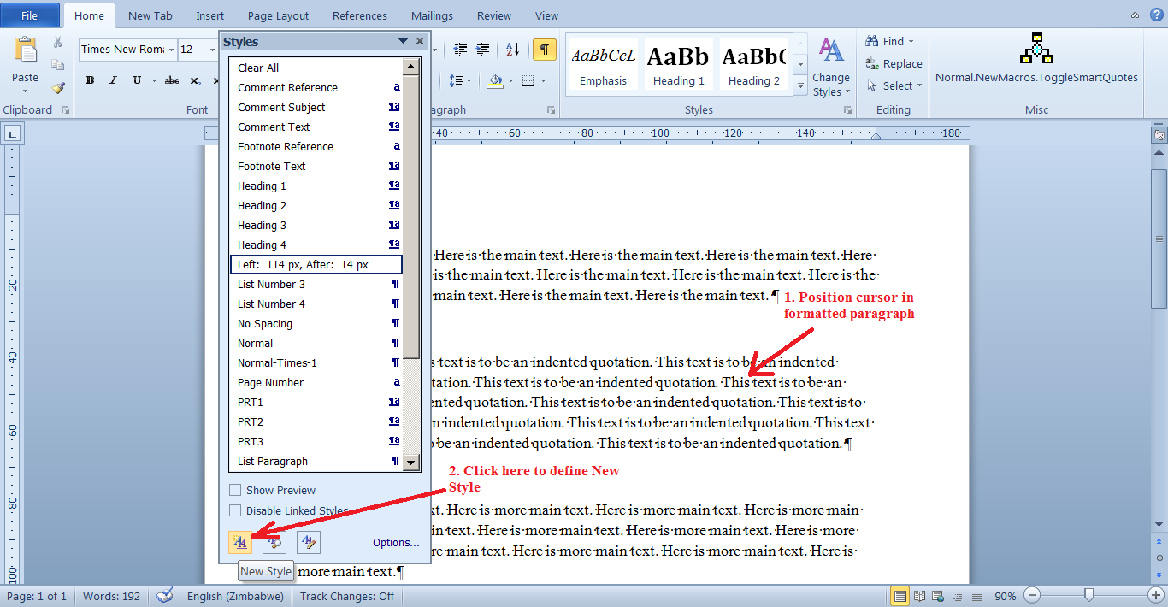
Task: Toggle the Show/Hide paragraph marks button
Action: tap(545, 50)
